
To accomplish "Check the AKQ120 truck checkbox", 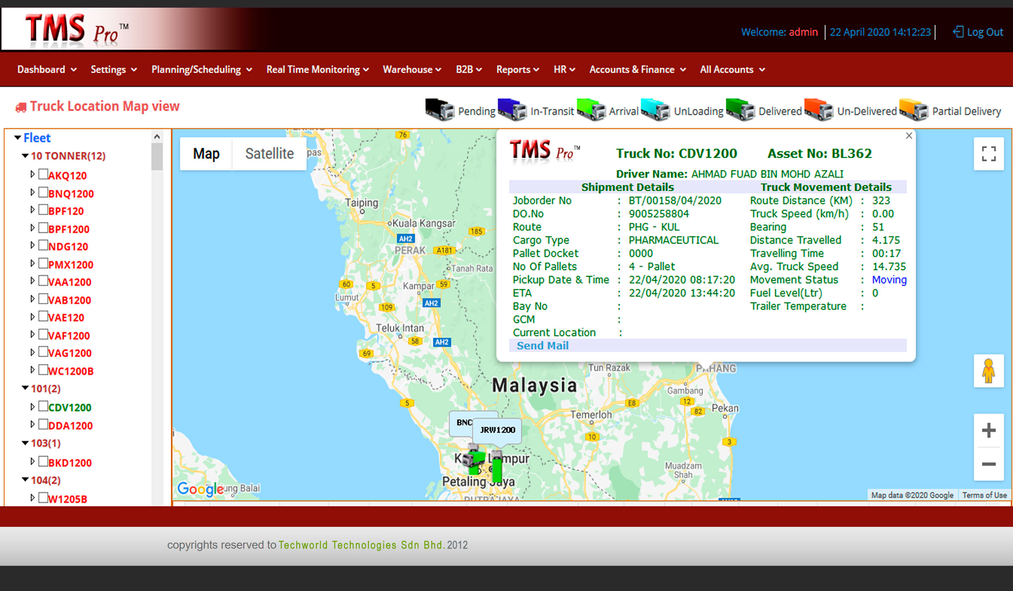I will pyautogui.click(x=43, y=174).
